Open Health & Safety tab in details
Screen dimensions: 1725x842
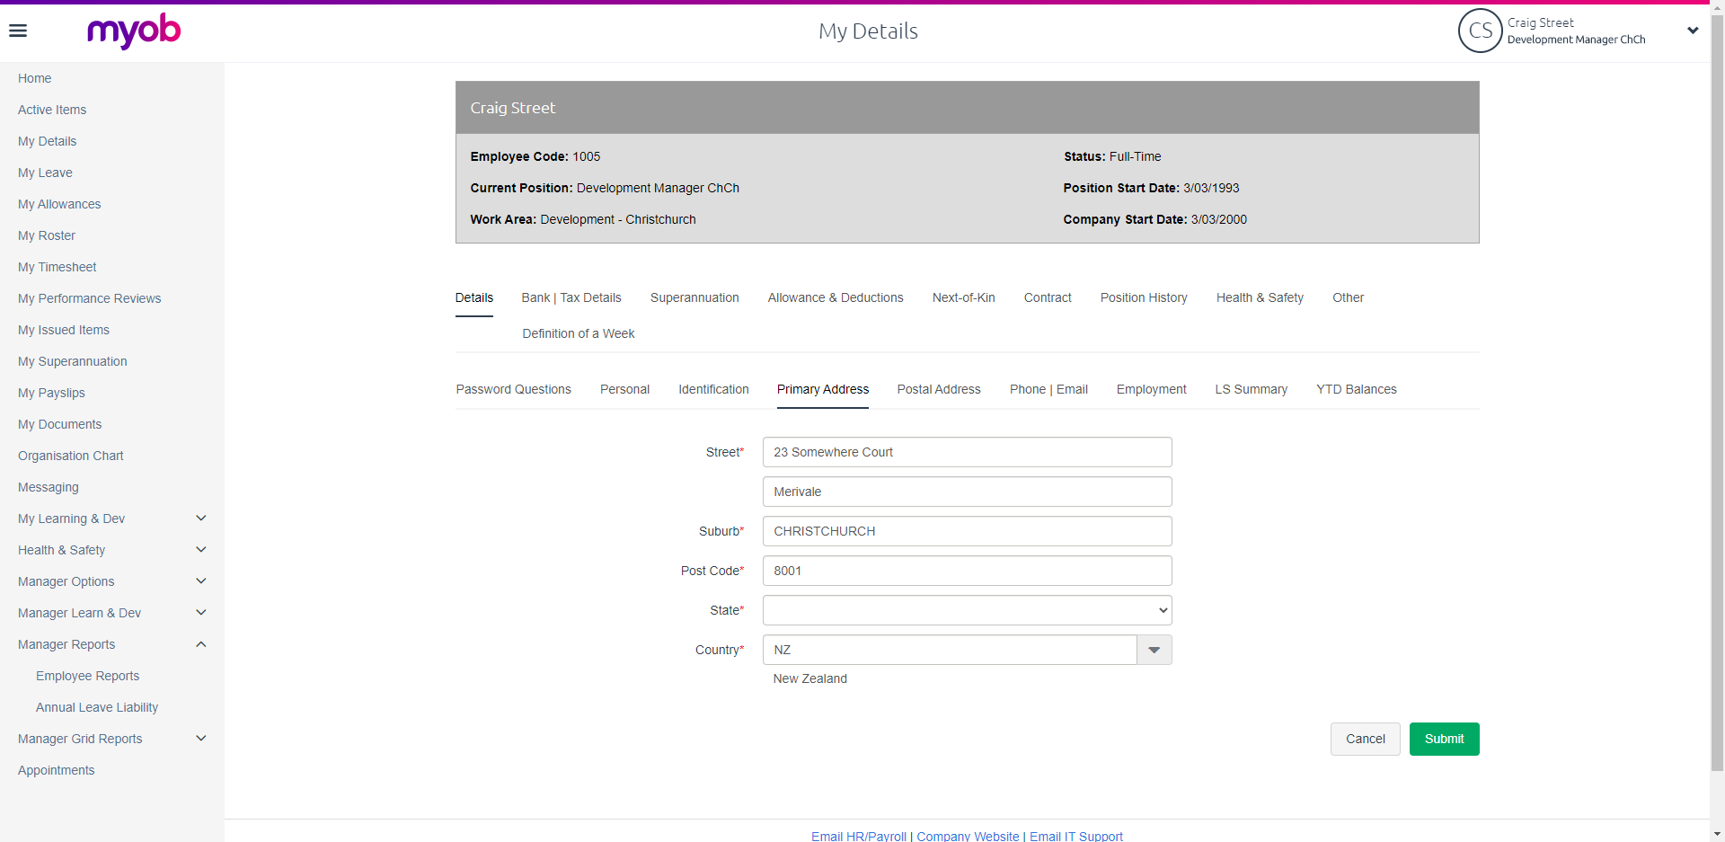click(1260, 297)
